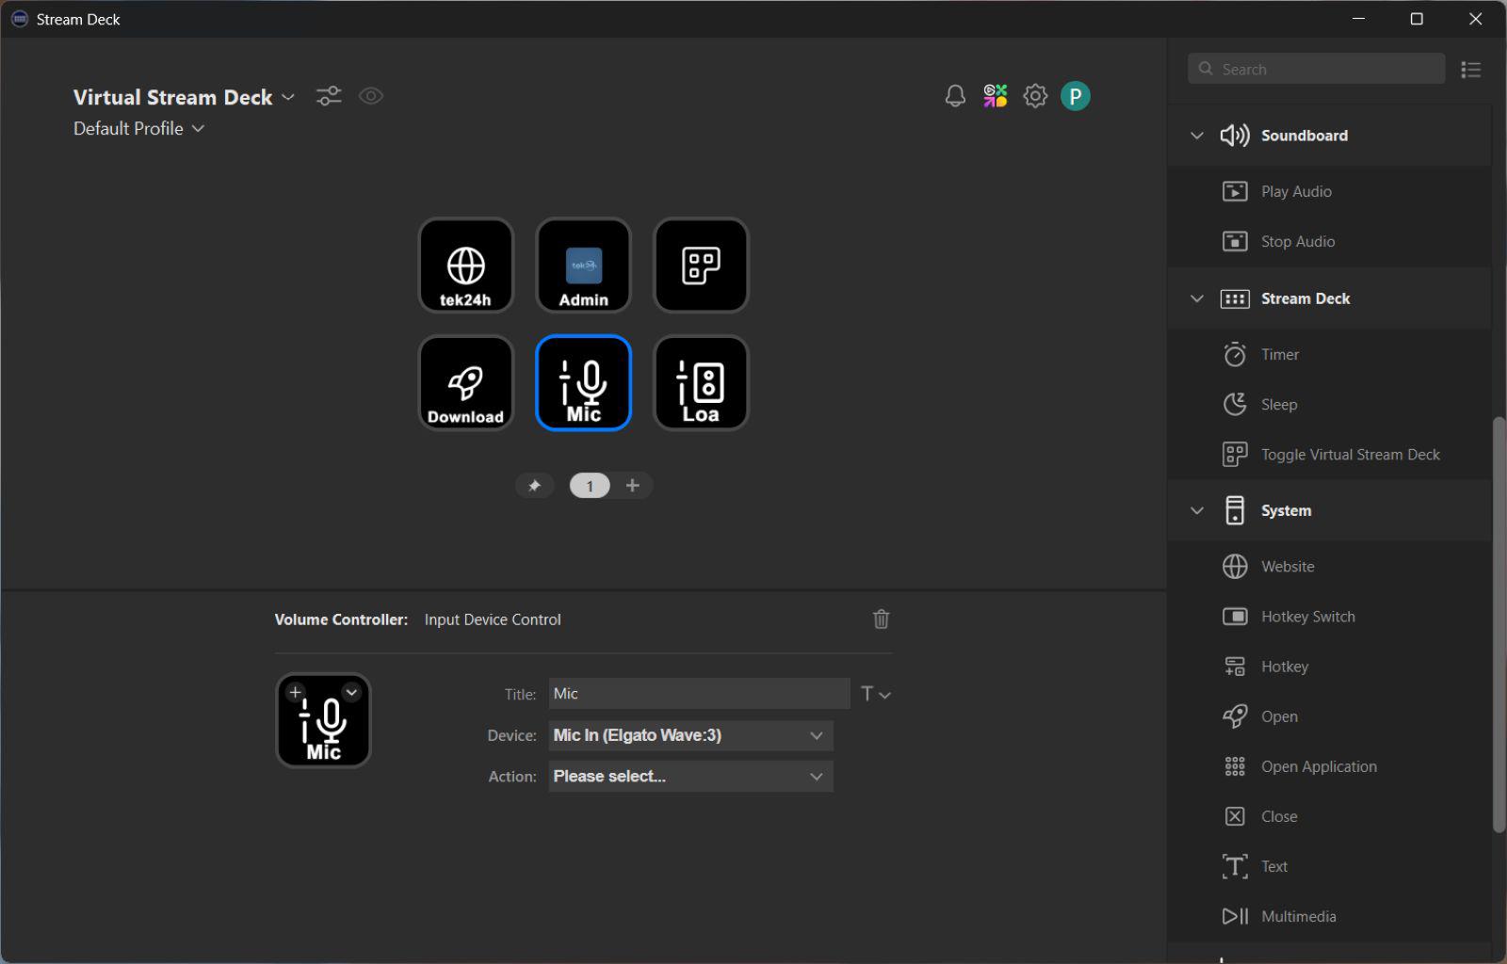Collapse the Soundboard category

coord(1196,135)
